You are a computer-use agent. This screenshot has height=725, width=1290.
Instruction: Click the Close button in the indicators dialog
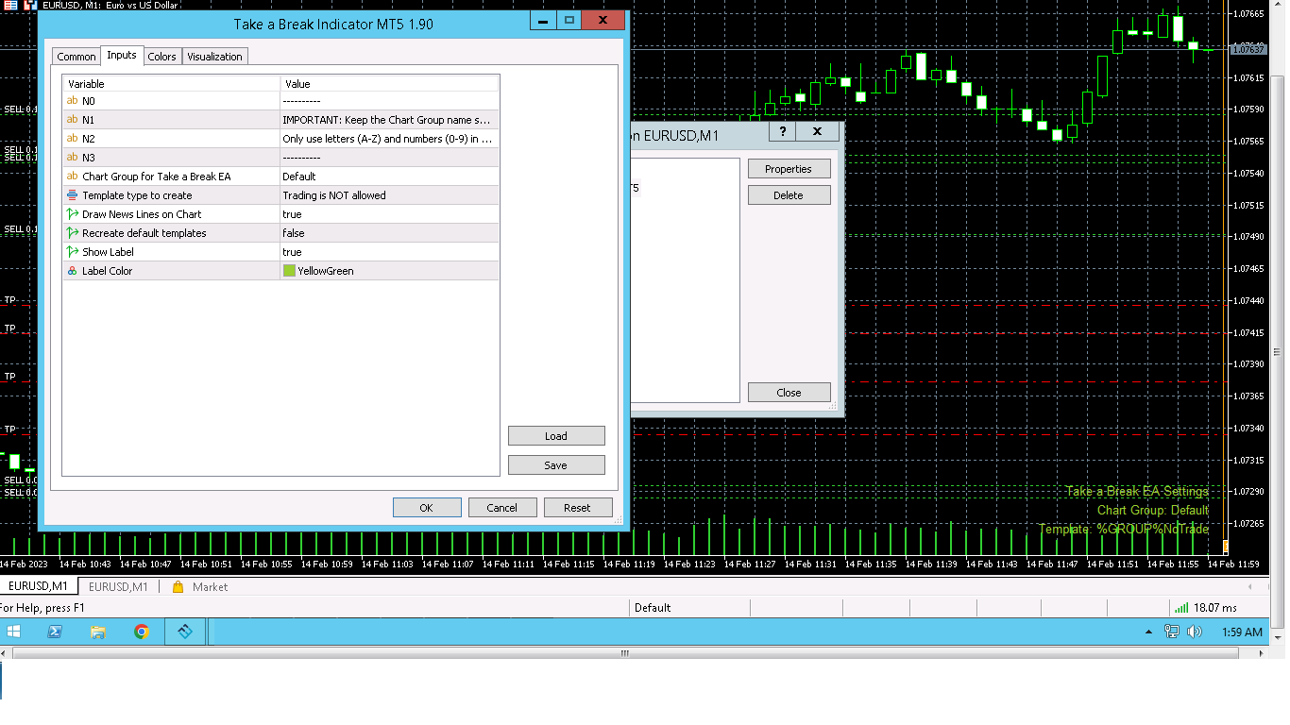pyautogui.click(x=789, y=393)
